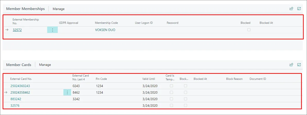Open row options for card 25024358462

point(67,92)
